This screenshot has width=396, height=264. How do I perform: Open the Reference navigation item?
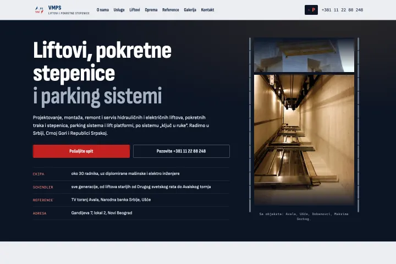point(170,10)
